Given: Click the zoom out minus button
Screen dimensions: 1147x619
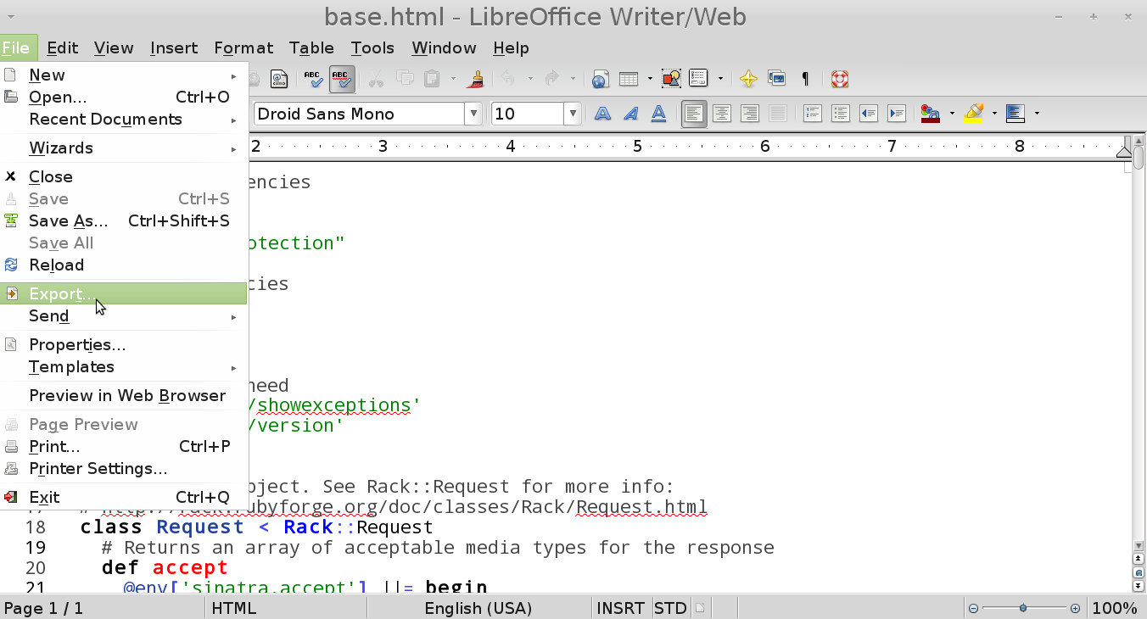Looking at the screenshot, I should pyautogui.click(x=974, y=608).
